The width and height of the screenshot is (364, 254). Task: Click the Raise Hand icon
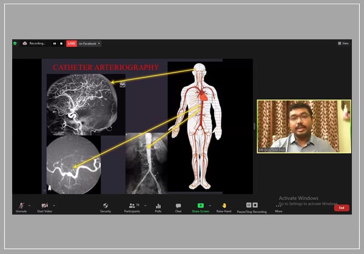click(x=224, y=206)
